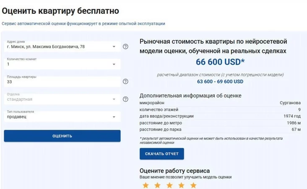Rate service with fifth star
The height and width of the screenshot is (189, 307).
(193, 185)
